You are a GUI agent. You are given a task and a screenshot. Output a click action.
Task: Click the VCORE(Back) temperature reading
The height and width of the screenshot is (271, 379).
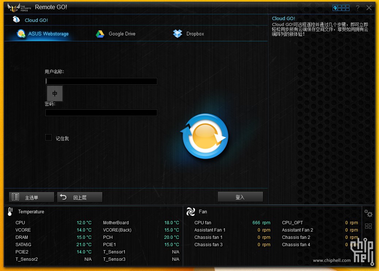pos(172,230)
